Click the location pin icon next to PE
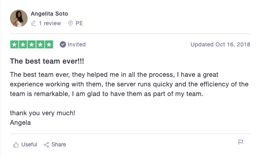The image size is (260, 158). click(71, 23)
